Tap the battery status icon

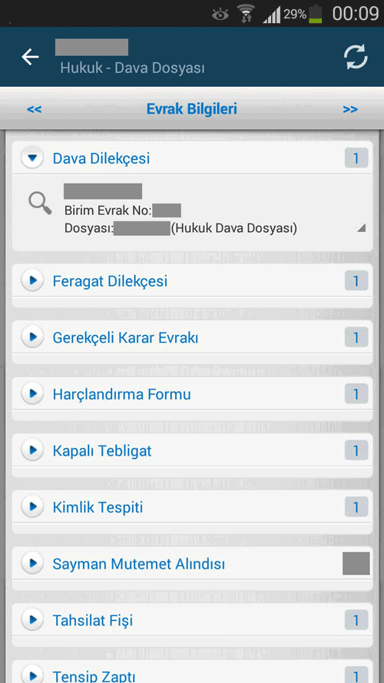tap(315, 14)
